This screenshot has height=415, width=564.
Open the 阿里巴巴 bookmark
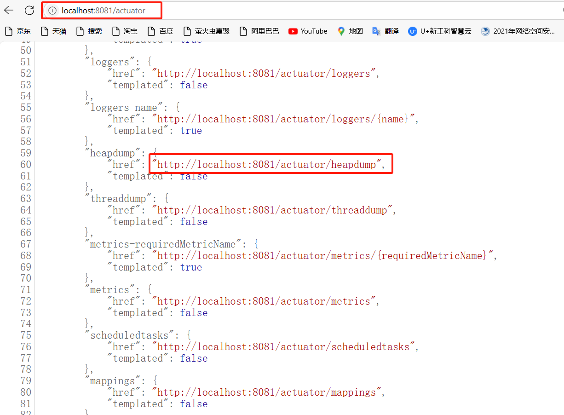pyautogui.click(x=259, y=31)
